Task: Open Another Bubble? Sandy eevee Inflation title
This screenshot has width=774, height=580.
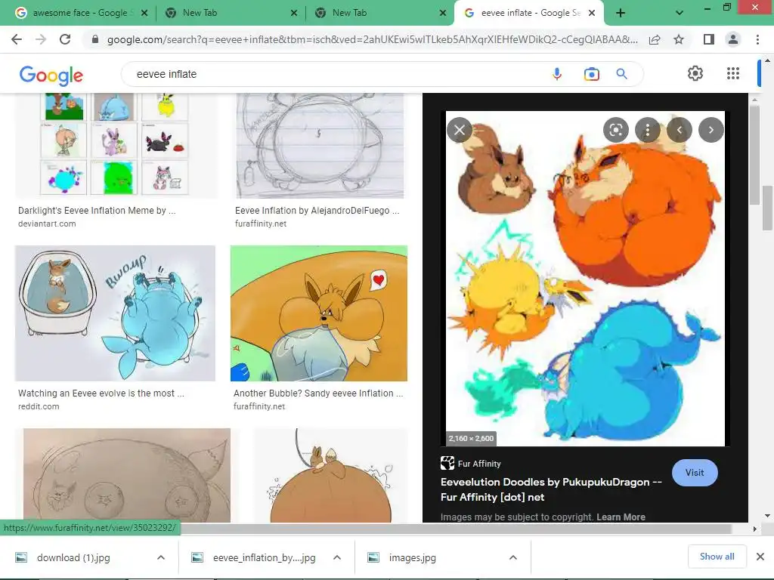Action: [318, 393]
